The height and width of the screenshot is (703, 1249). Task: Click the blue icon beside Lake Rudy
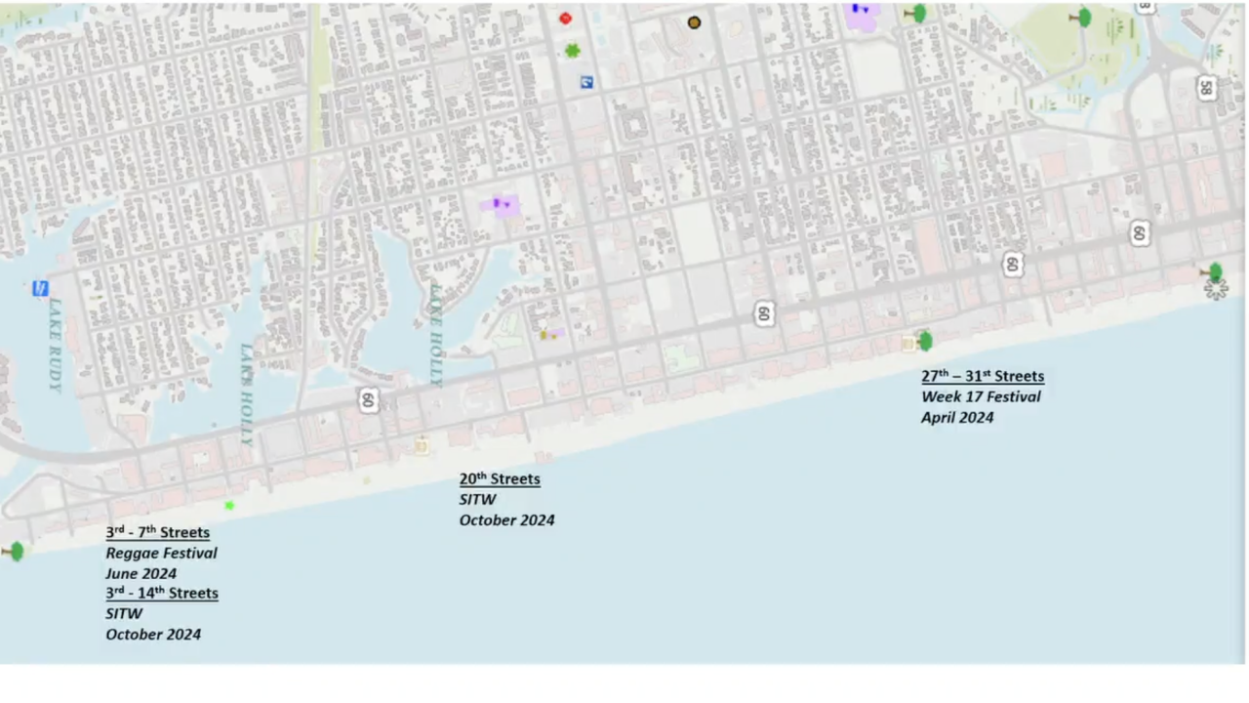(40, 288)
